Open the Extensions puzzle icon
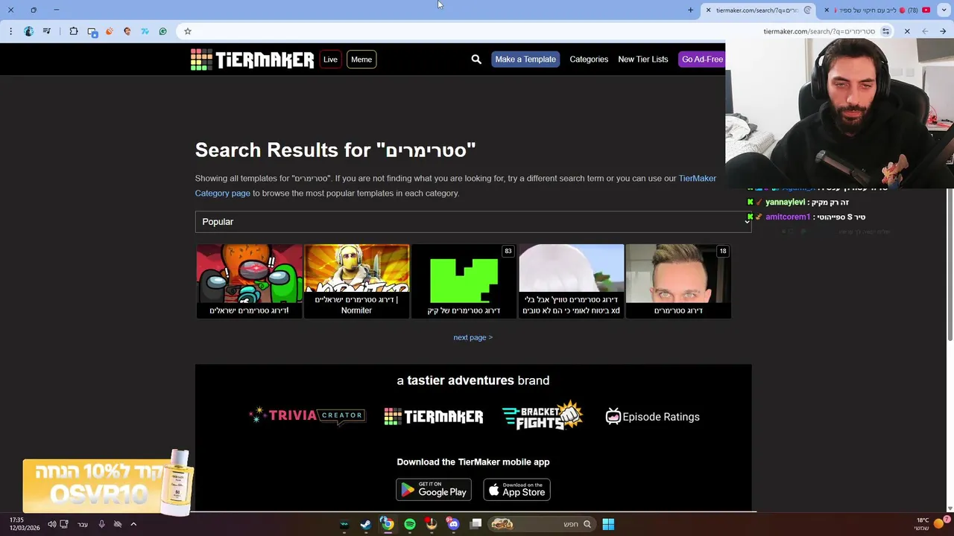 coord(74,31)
